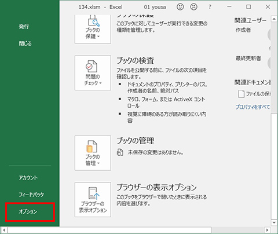Select 発行 in the sidebar
Screen dimensions: 278x234
(x=24, y=27)
